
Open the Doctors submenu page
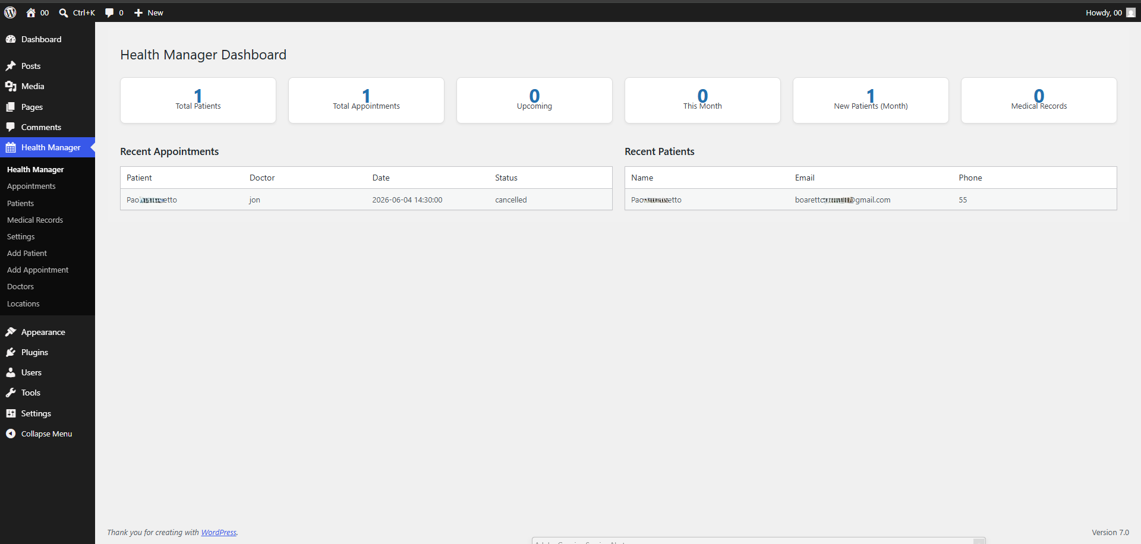20,286
